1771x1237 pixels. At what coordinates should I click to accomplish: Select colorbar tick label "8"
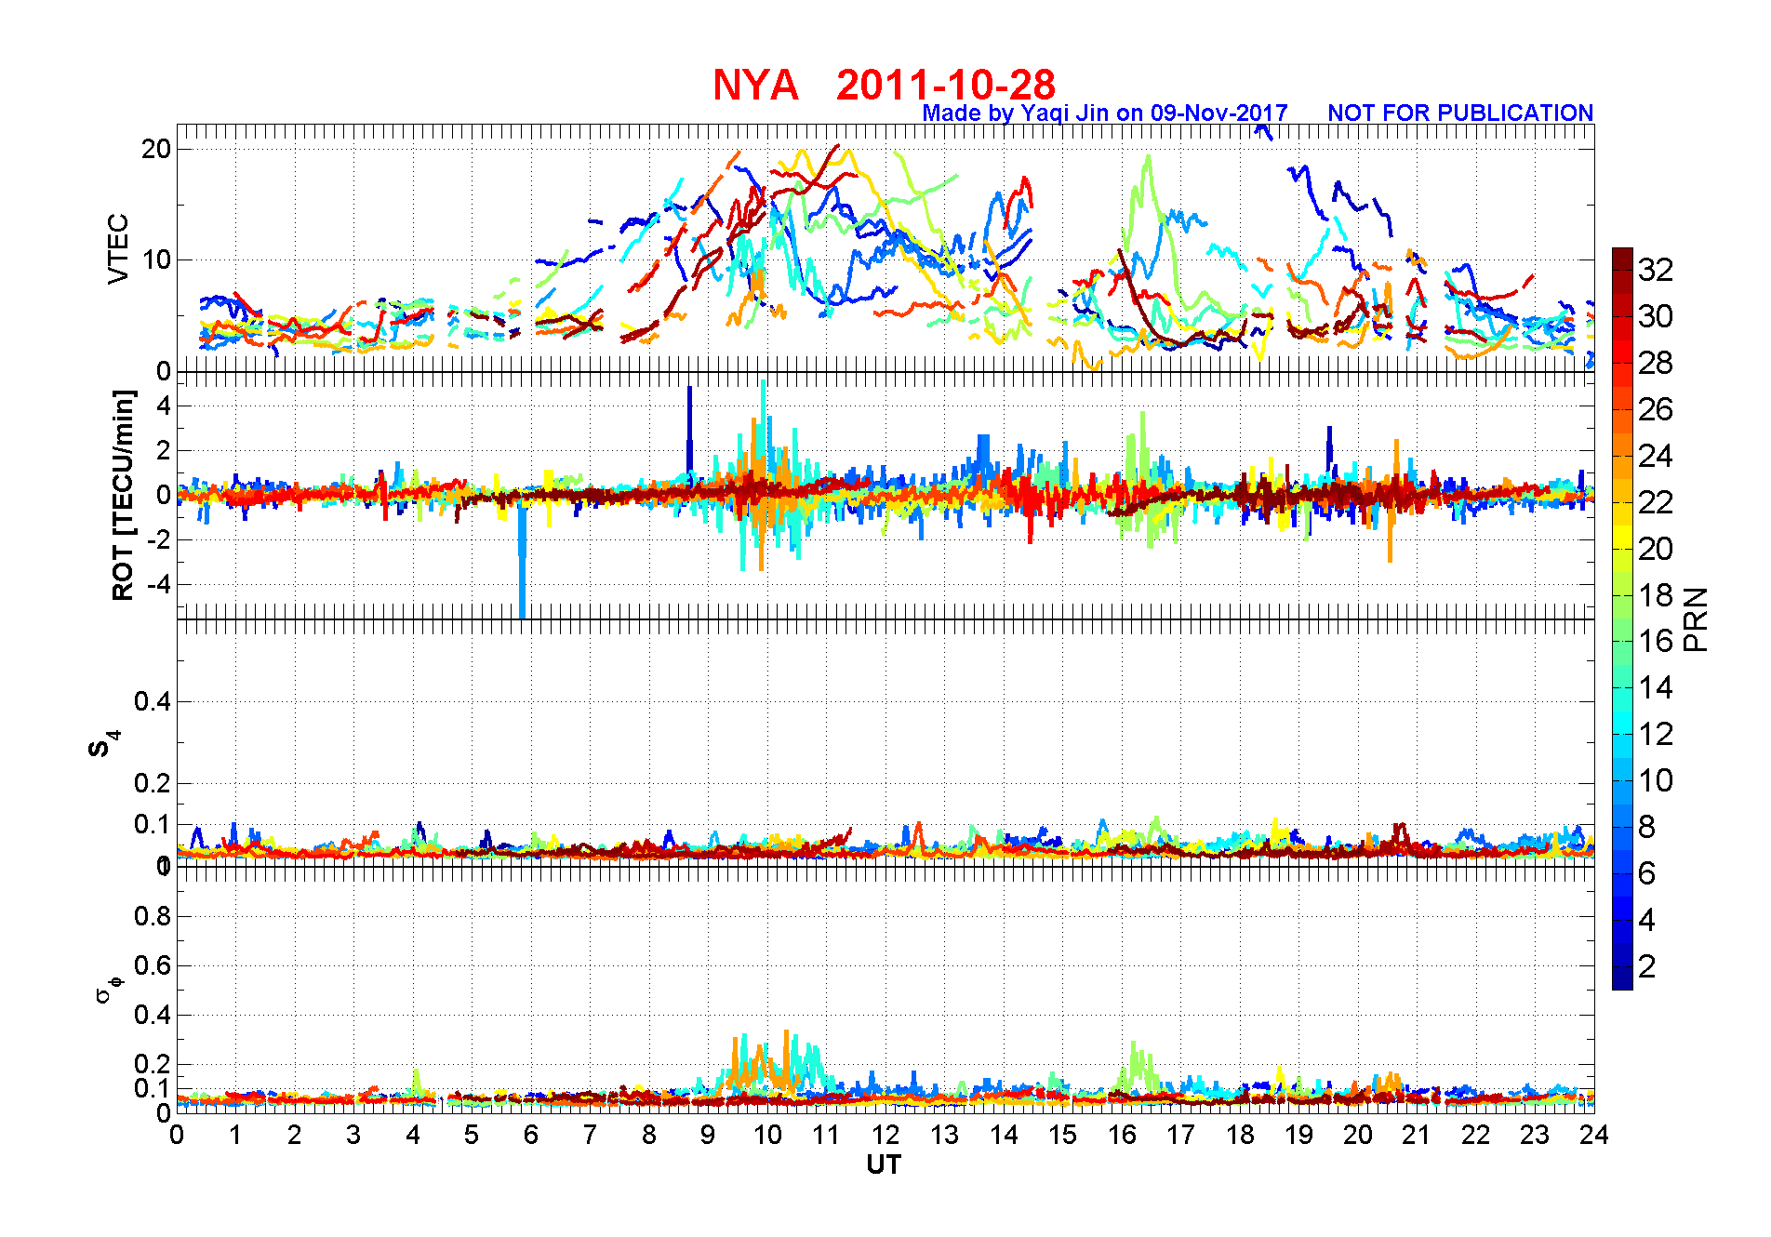[1647, 827]
